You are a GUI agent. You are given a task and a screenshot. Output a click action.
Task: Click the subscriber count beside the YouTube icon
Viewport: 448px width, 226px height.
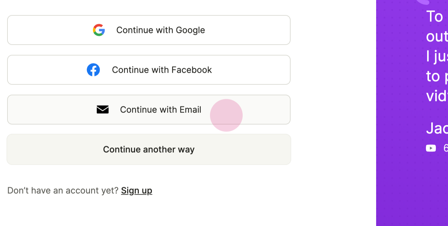tap(446, 148)
